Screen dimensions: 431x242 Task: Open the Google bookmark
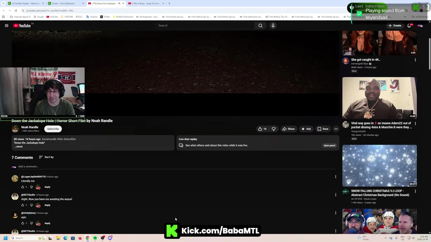pos(39,17)
